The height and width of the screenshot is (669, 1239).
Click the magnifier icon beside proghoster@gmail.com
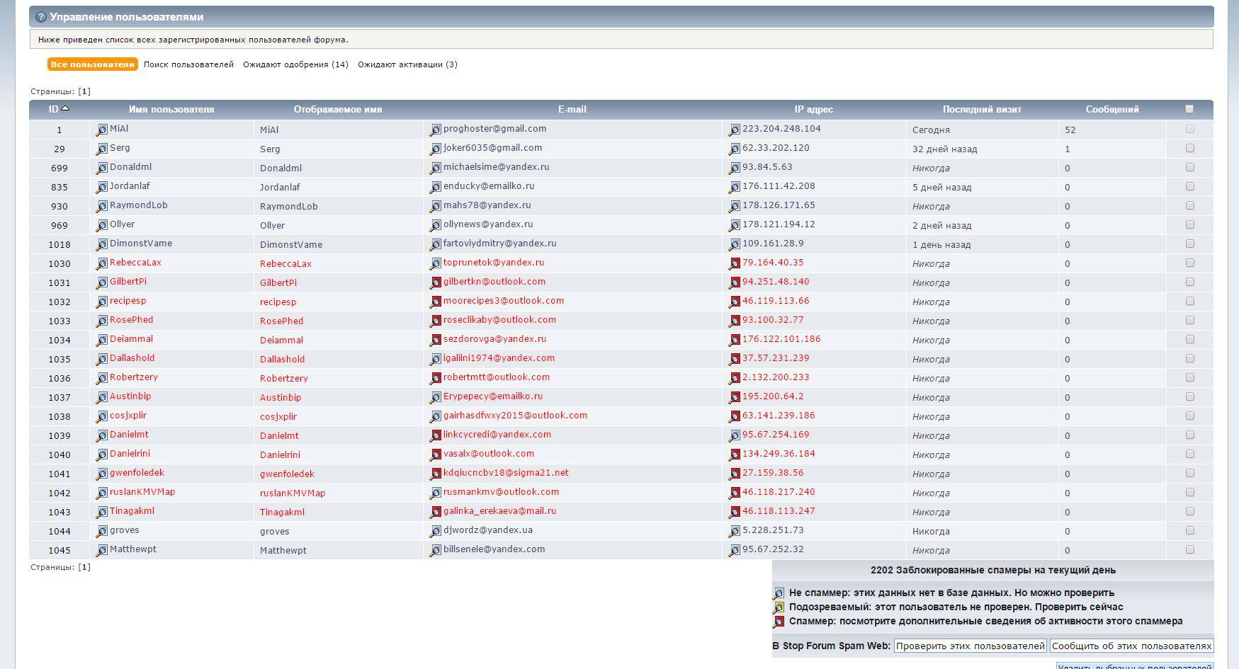[x=436, y=130]
